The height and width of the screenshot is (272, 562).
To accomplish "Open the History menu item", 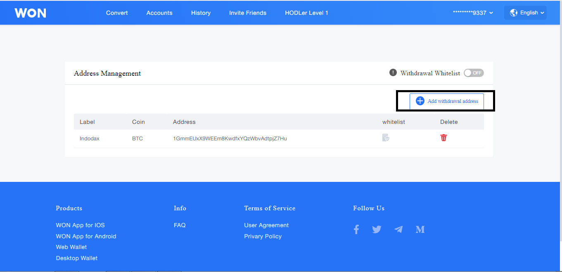I will [x=201, y=13].
